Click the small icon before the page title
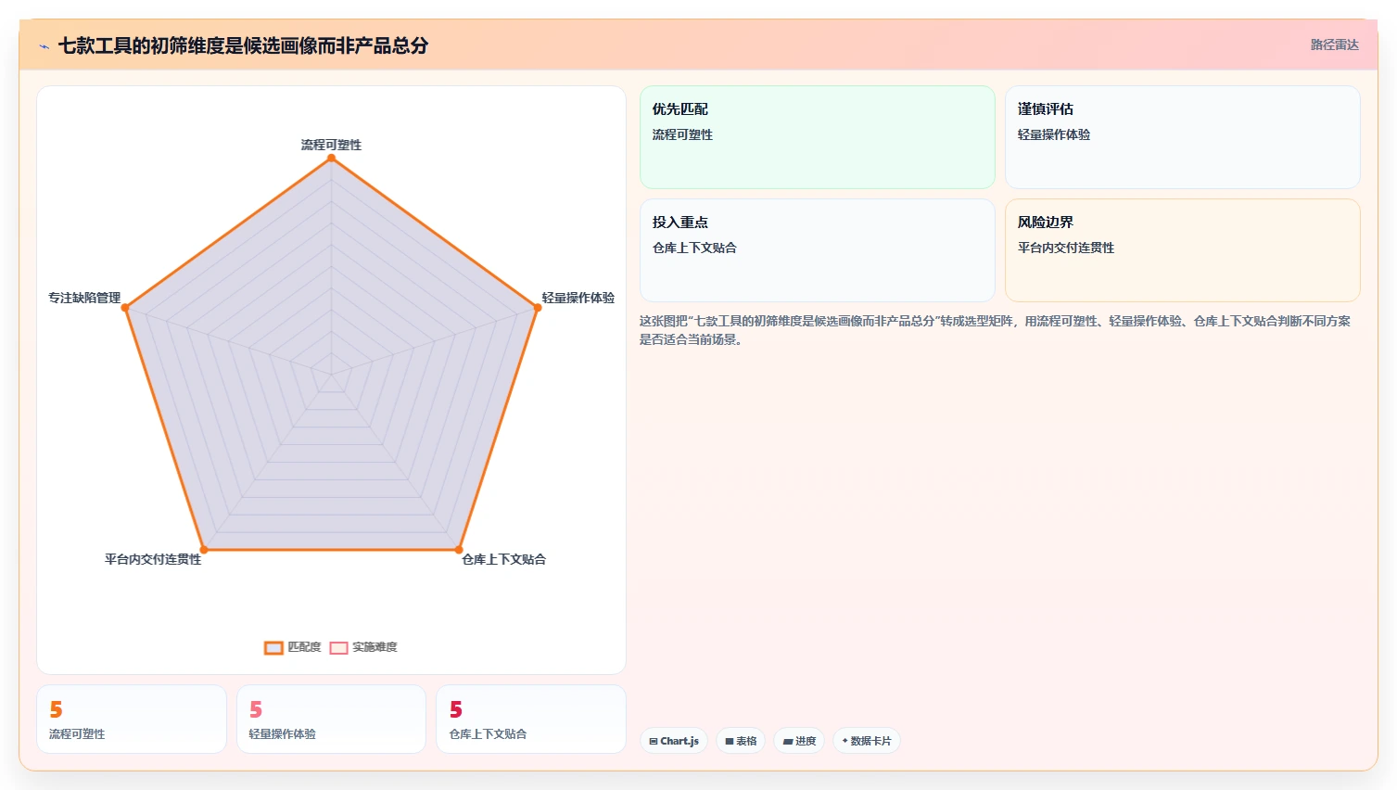The image size is (1397, 790). 44,46
